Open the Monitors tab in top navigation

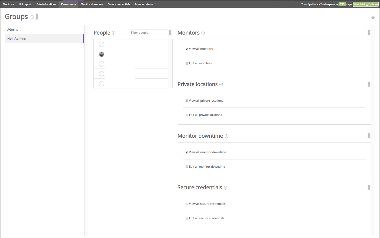pyautogui.click(x=8, y=4)
